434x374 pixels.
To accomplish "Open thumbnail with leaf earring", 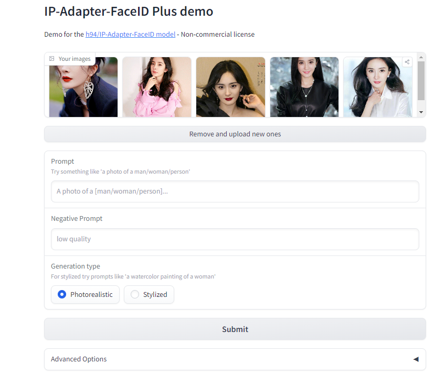I will 83,87.
